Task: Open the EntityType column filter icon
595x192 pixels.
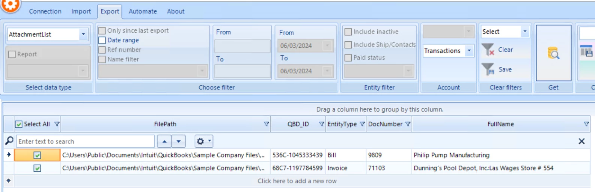Action: (362, 124)
